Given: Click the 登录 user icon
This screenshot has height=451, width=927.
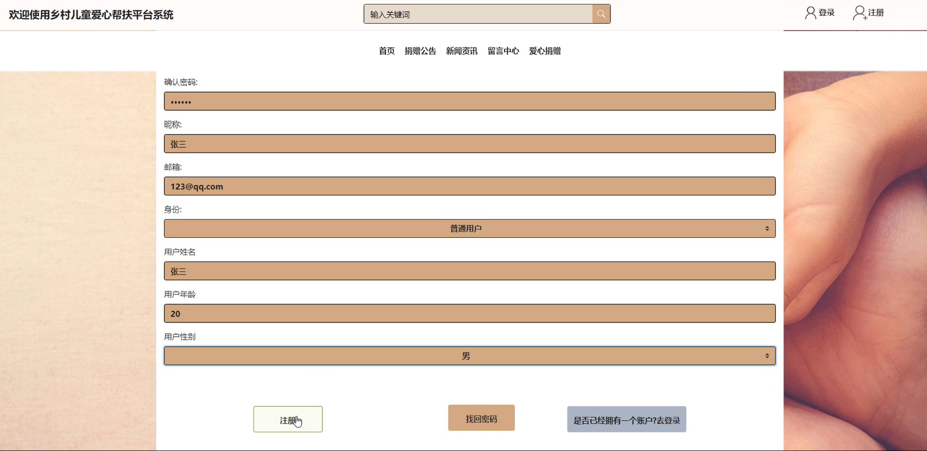Looking at the screenshot, I should pyautogui.click(x=810, y=13).
